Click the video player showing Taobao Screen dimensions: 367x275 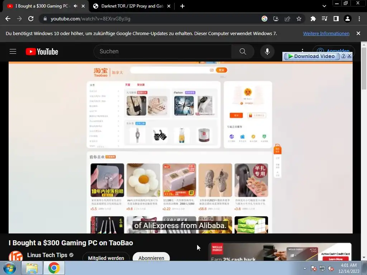pyautogui.click(x=181, y=147)
